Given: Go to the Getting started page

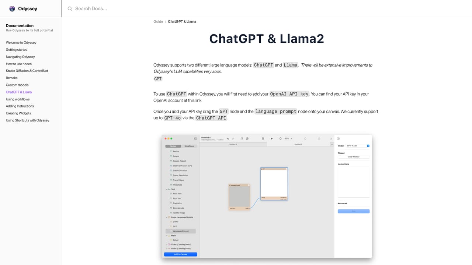Looking at the screenshot, I should coord(17,50).
